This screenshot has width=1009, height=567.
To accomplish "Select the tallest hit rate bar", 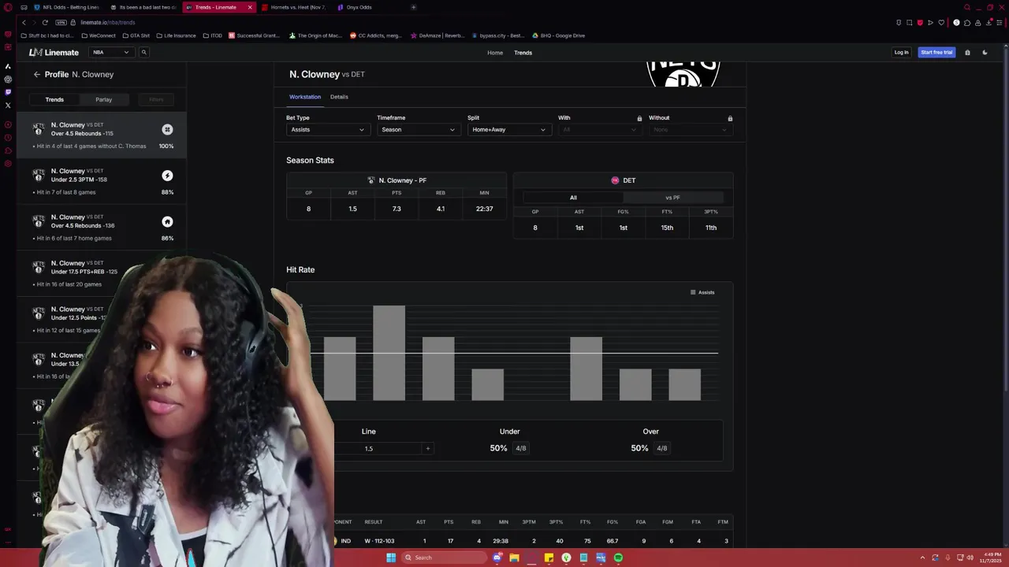I will [x=389, y=353].
